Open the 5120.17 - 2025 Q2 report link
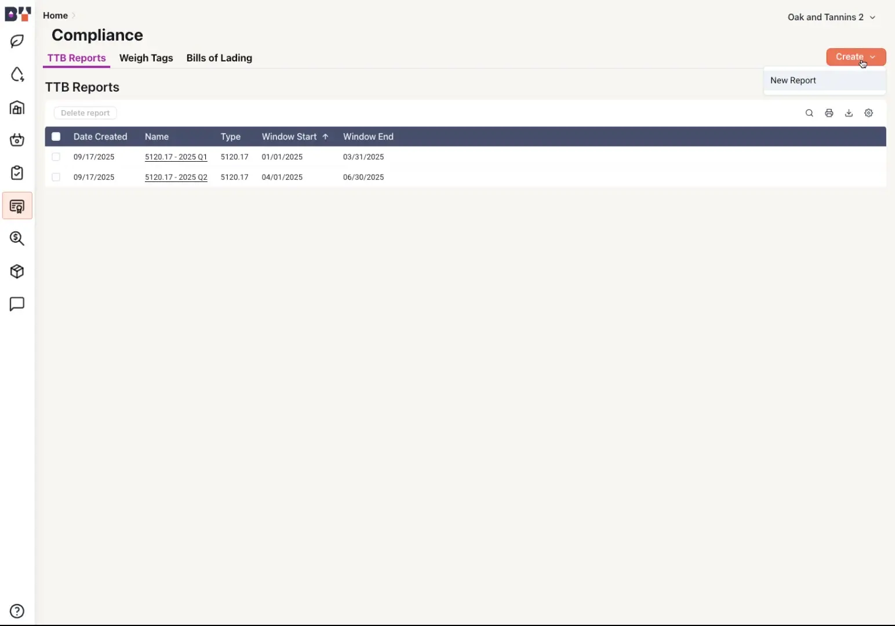 click(x=176, y=177)
